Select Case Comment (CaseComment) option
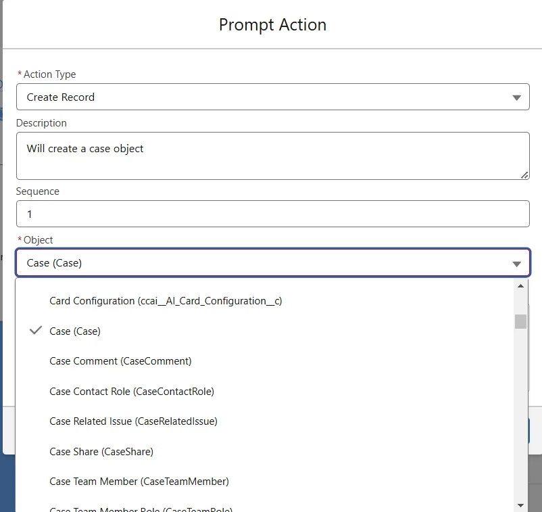Viewport: 542px width, 512px height. pyautogui.click(x=120, y=361)
